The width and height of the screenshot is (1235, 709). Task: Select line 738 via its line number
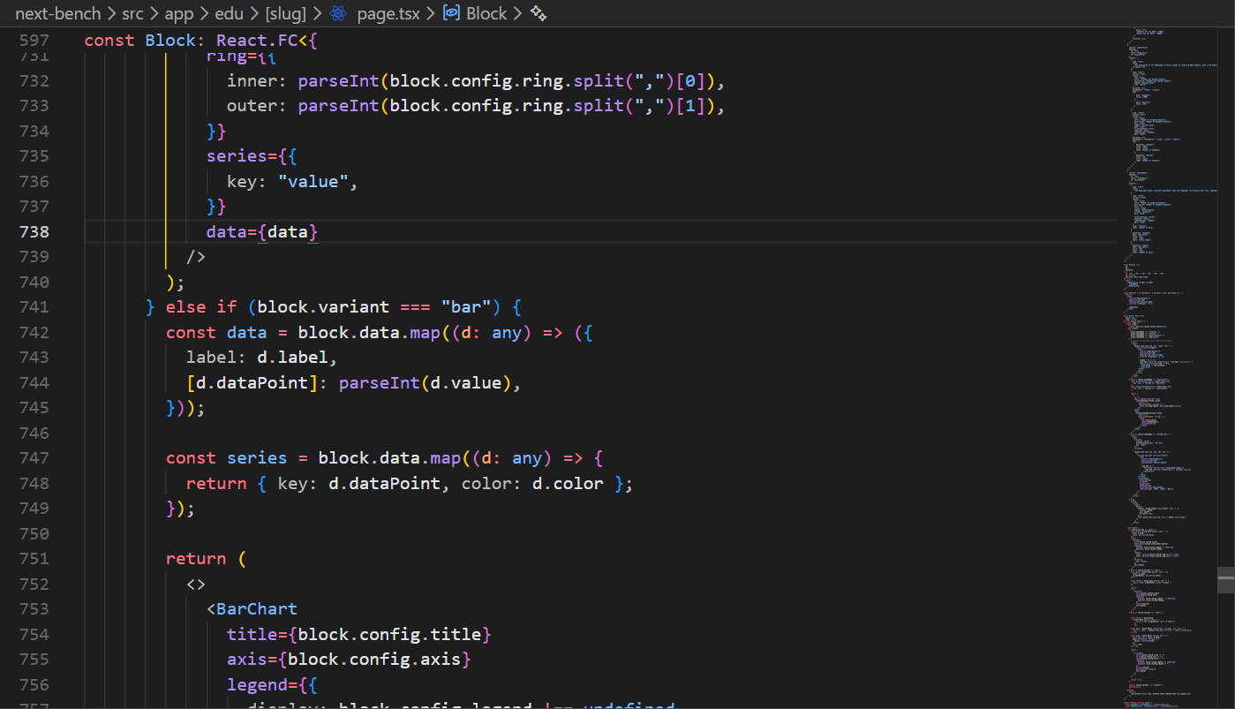34,232
